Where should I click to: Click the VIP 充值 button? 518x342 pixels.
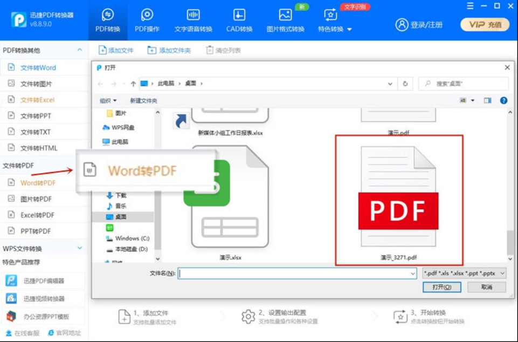[x=485, y=24]
